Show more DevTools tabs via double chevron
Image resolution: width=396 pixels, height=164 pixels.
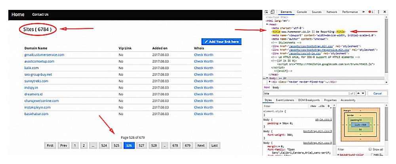(x=364, y=12)
